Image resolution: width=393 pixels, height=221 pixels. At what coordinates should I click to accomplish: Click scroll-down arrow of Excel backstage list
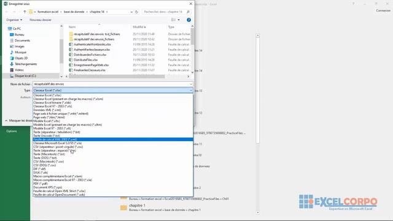pos(258,212)
